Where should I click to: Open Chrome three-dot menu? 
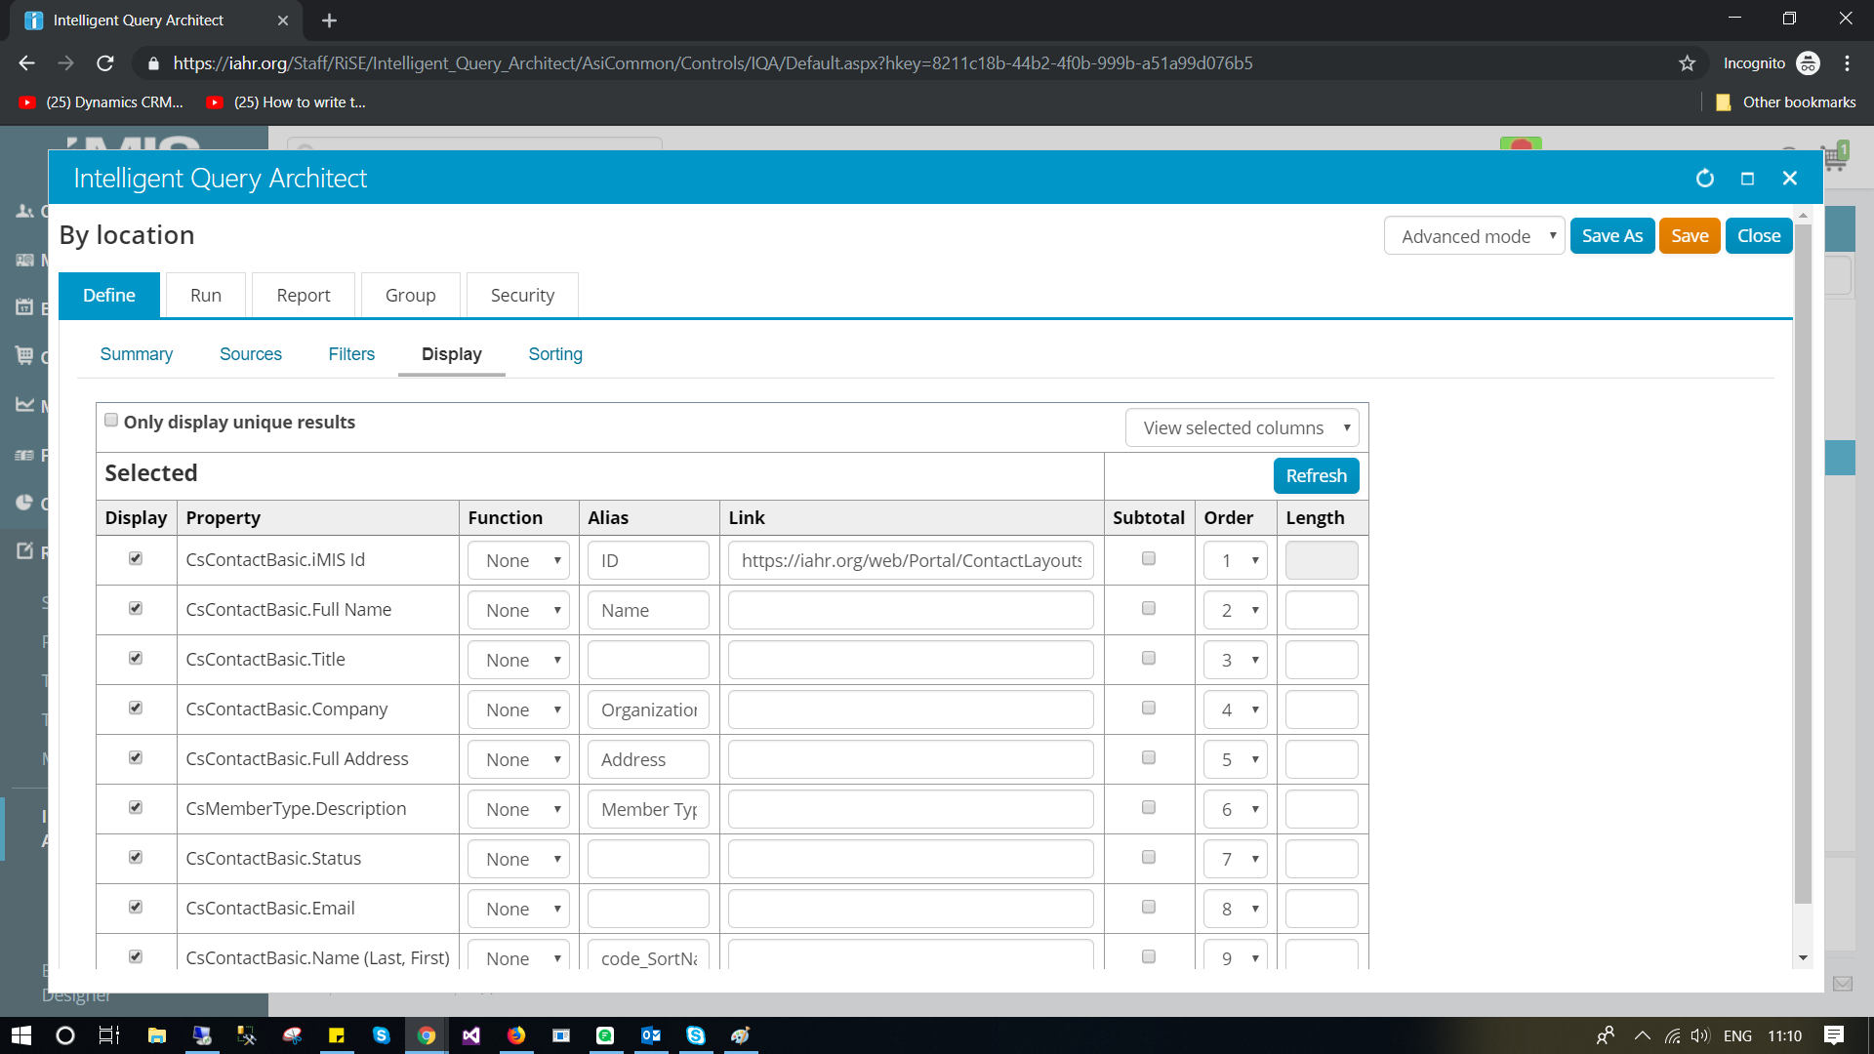(1847, 63)
